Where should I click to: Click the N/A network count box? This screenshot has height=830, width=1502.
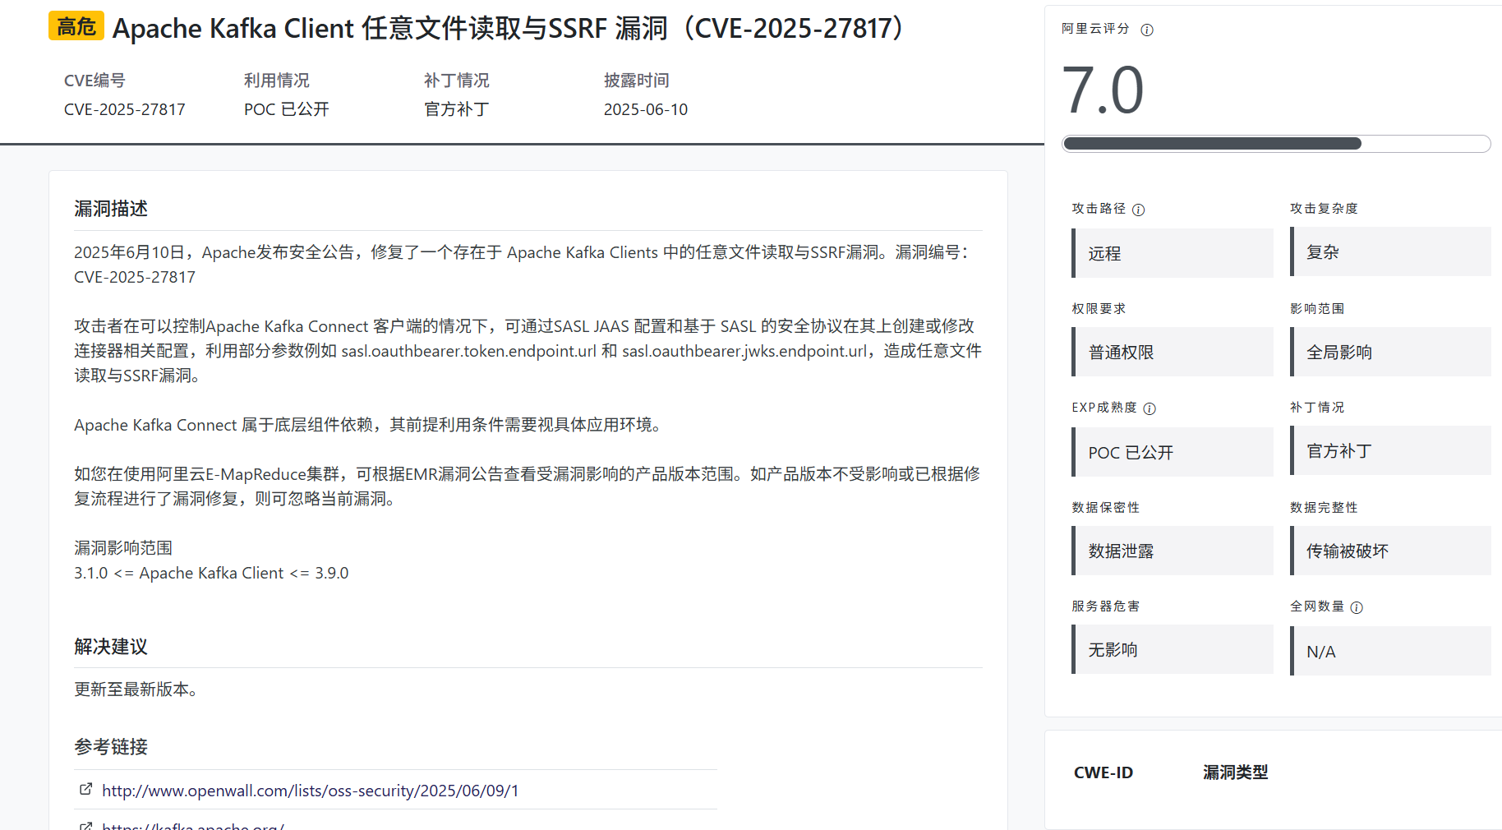1390,651
